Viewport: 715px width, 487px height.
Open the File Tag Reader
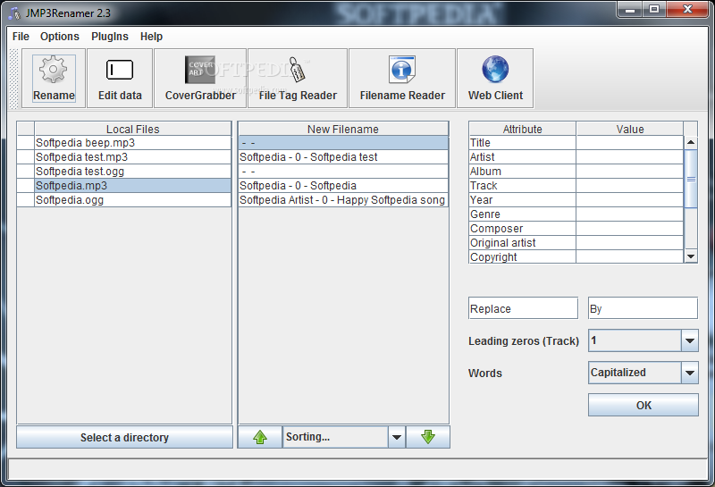coord(298,78)
